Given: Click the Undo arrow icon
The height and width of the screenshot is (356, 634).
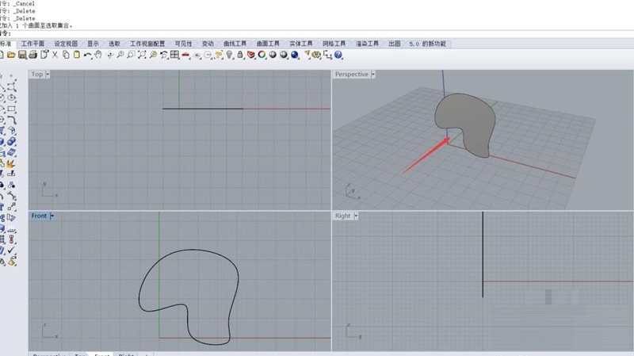Looking at the screenshot, I should tap(88, 55).
